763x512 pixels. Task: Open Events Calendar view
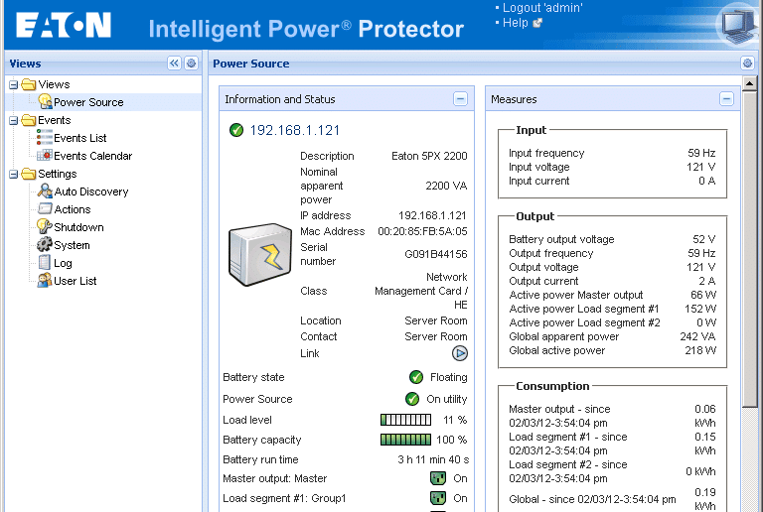click(93, 156)
